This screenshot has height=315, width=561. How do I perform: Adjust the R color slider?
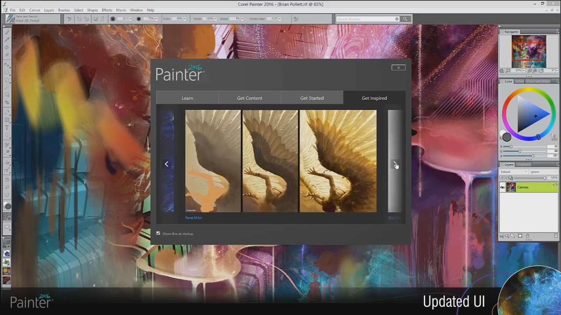click(525, 147)
